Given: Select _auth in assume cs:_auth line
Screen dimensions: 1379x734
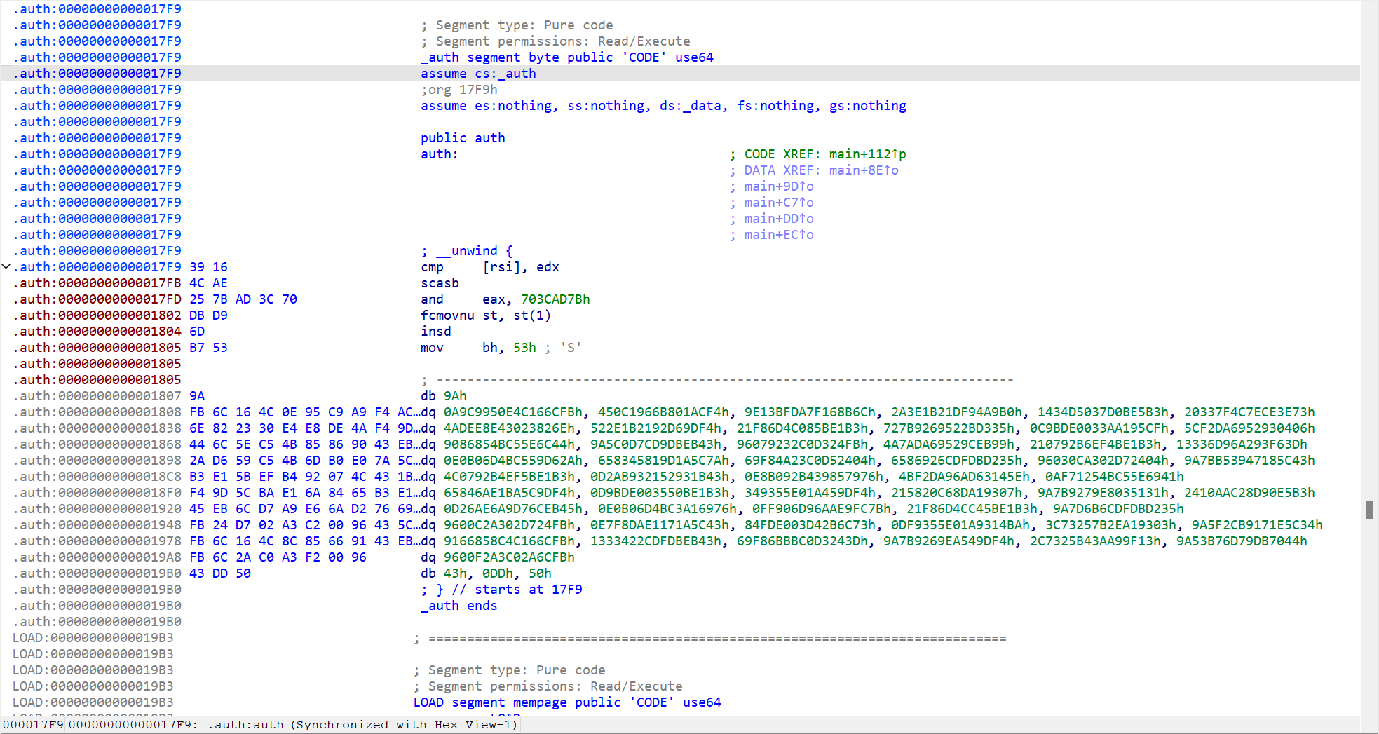Looking at the screenshot, I should 517,74.
